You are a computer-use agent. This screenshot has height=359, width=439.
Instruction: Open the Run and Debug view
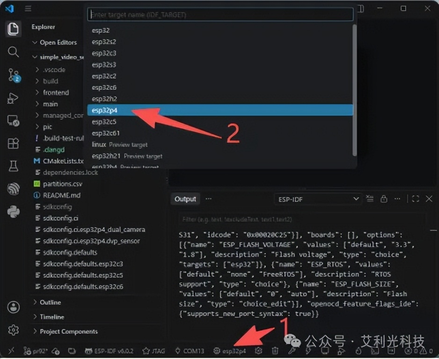tap(13, 98)
